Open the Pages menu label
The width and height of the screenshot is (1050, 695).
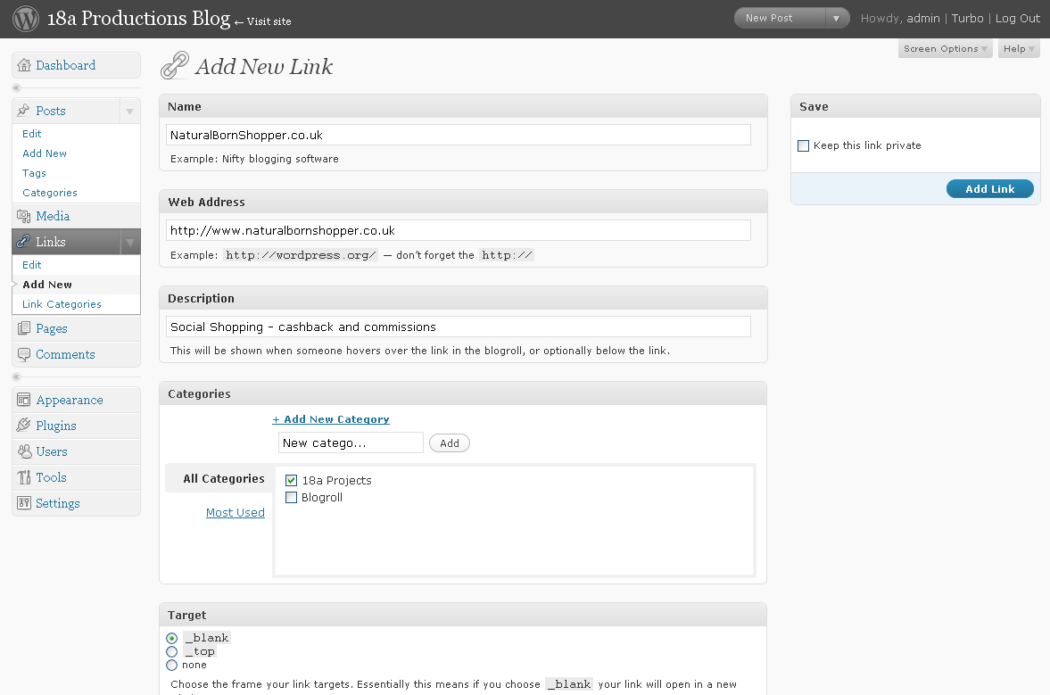[x=52, y=328]
